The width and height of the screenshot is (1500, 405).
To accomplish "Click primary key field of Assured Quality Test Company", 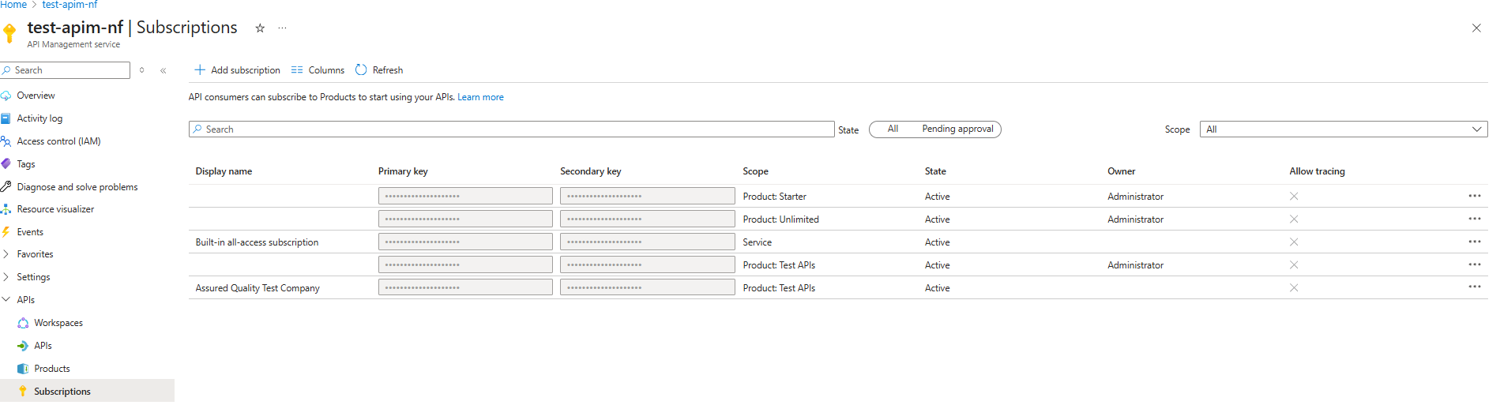I will [x=465, y=287].
